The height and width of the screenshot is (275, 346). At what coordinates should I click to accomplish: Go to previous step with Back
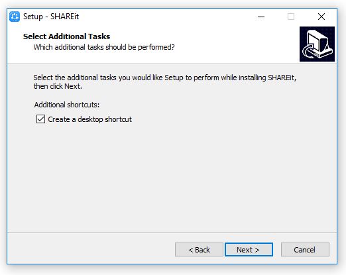click(199, 250)
